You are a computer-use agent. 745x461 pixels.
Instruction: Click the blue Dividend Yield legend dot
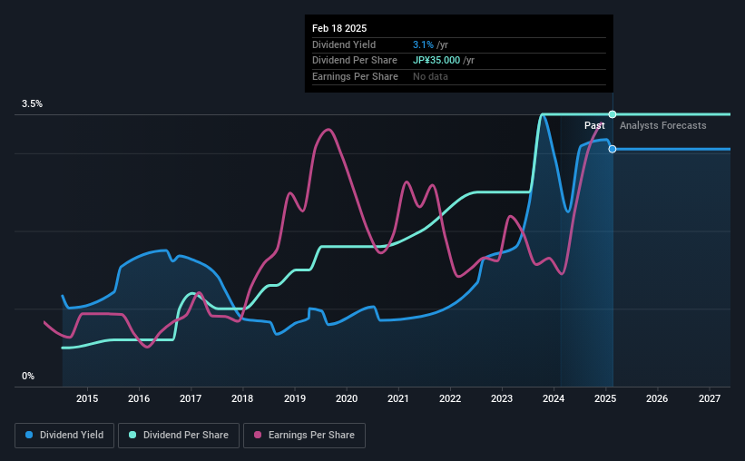coord(29,435)
